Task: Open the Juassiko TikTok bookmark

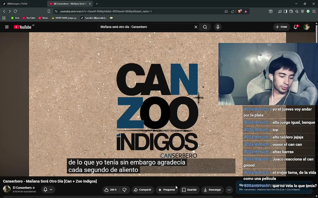Action: click(94, 18)
